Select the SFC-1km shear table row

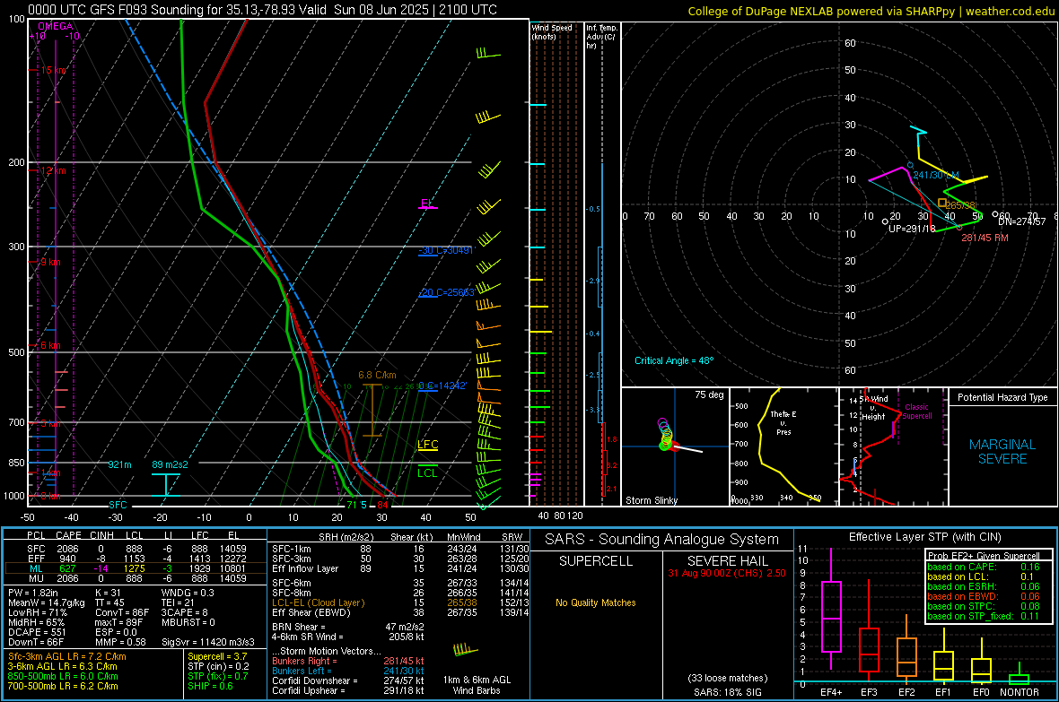[400, 549]
